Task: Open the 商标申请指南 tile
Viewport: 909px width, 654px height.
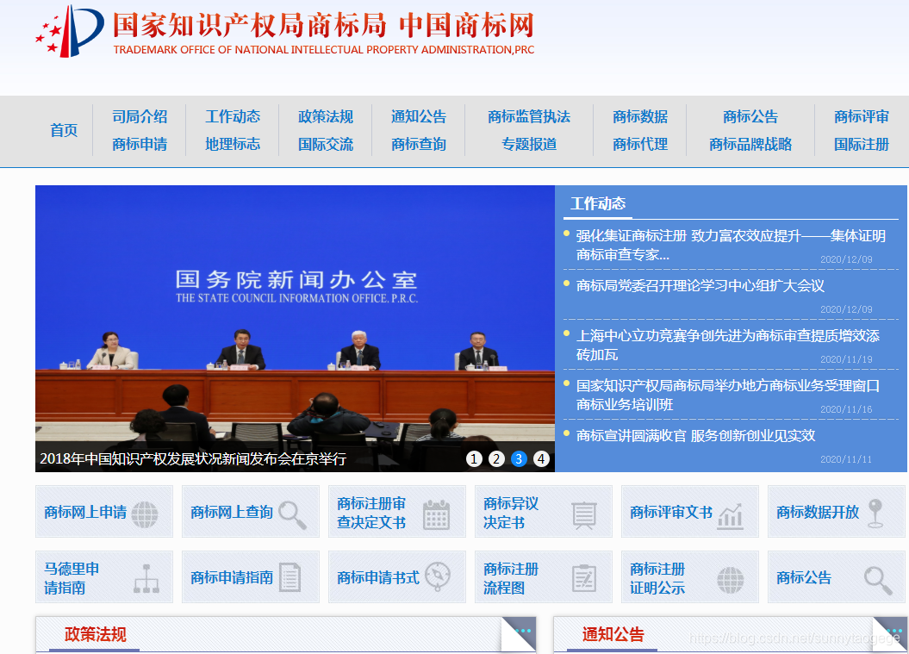Action: click(x=251, y=577)
